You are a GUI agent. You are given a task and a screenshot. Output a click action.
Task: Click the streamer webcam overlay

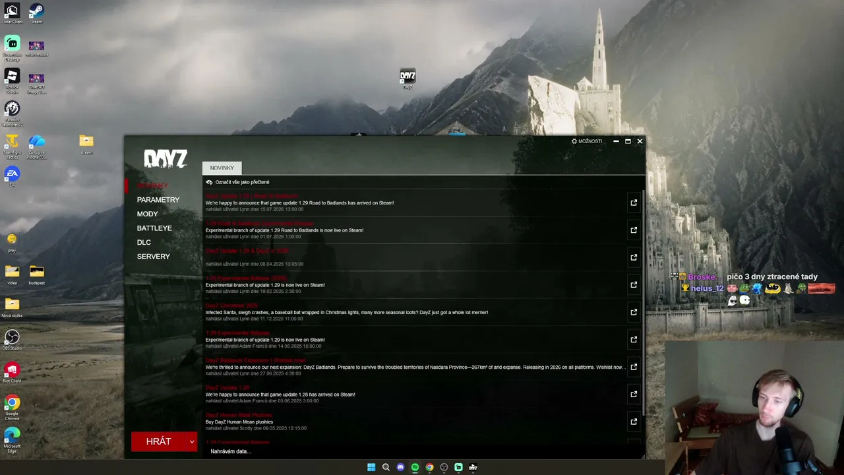[754, 407]
